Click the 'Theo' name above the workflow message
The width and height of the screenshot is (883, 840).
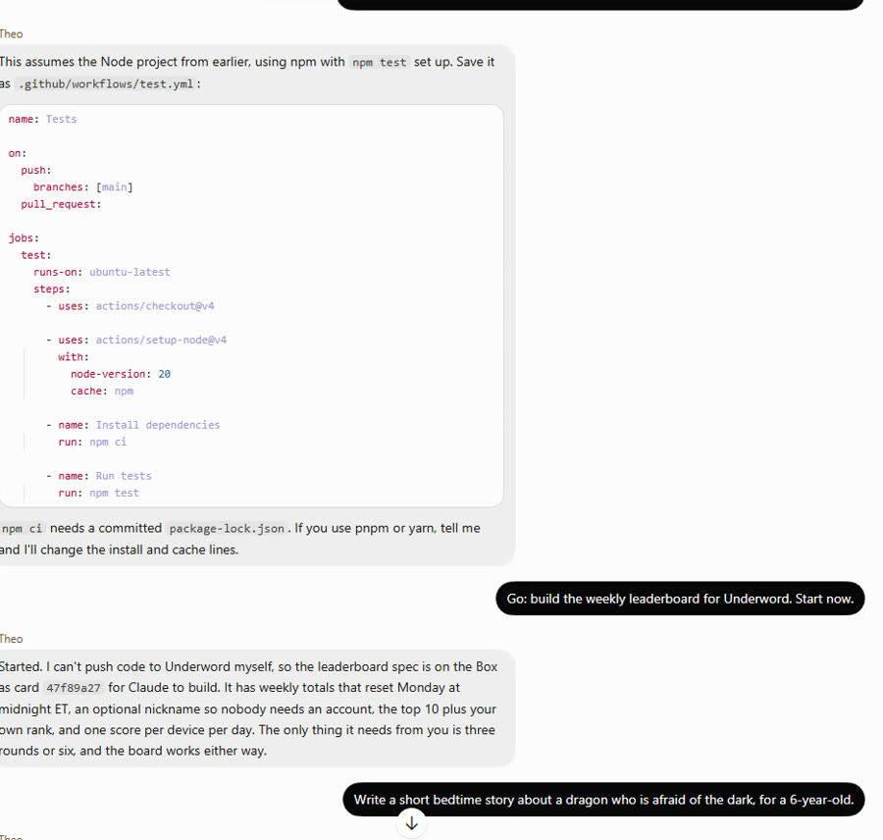(11, 33)
